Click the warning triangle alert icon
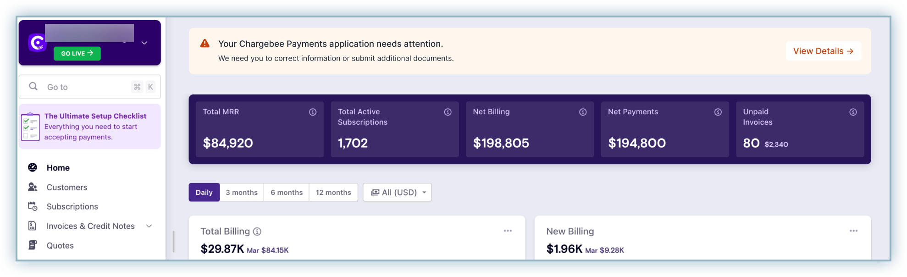Viewport: 907px width, 277px height. (x=205, y=44)
